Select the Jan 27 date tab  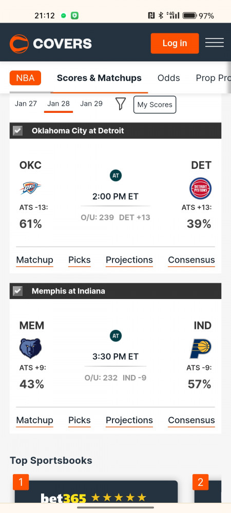click(26, 104)
